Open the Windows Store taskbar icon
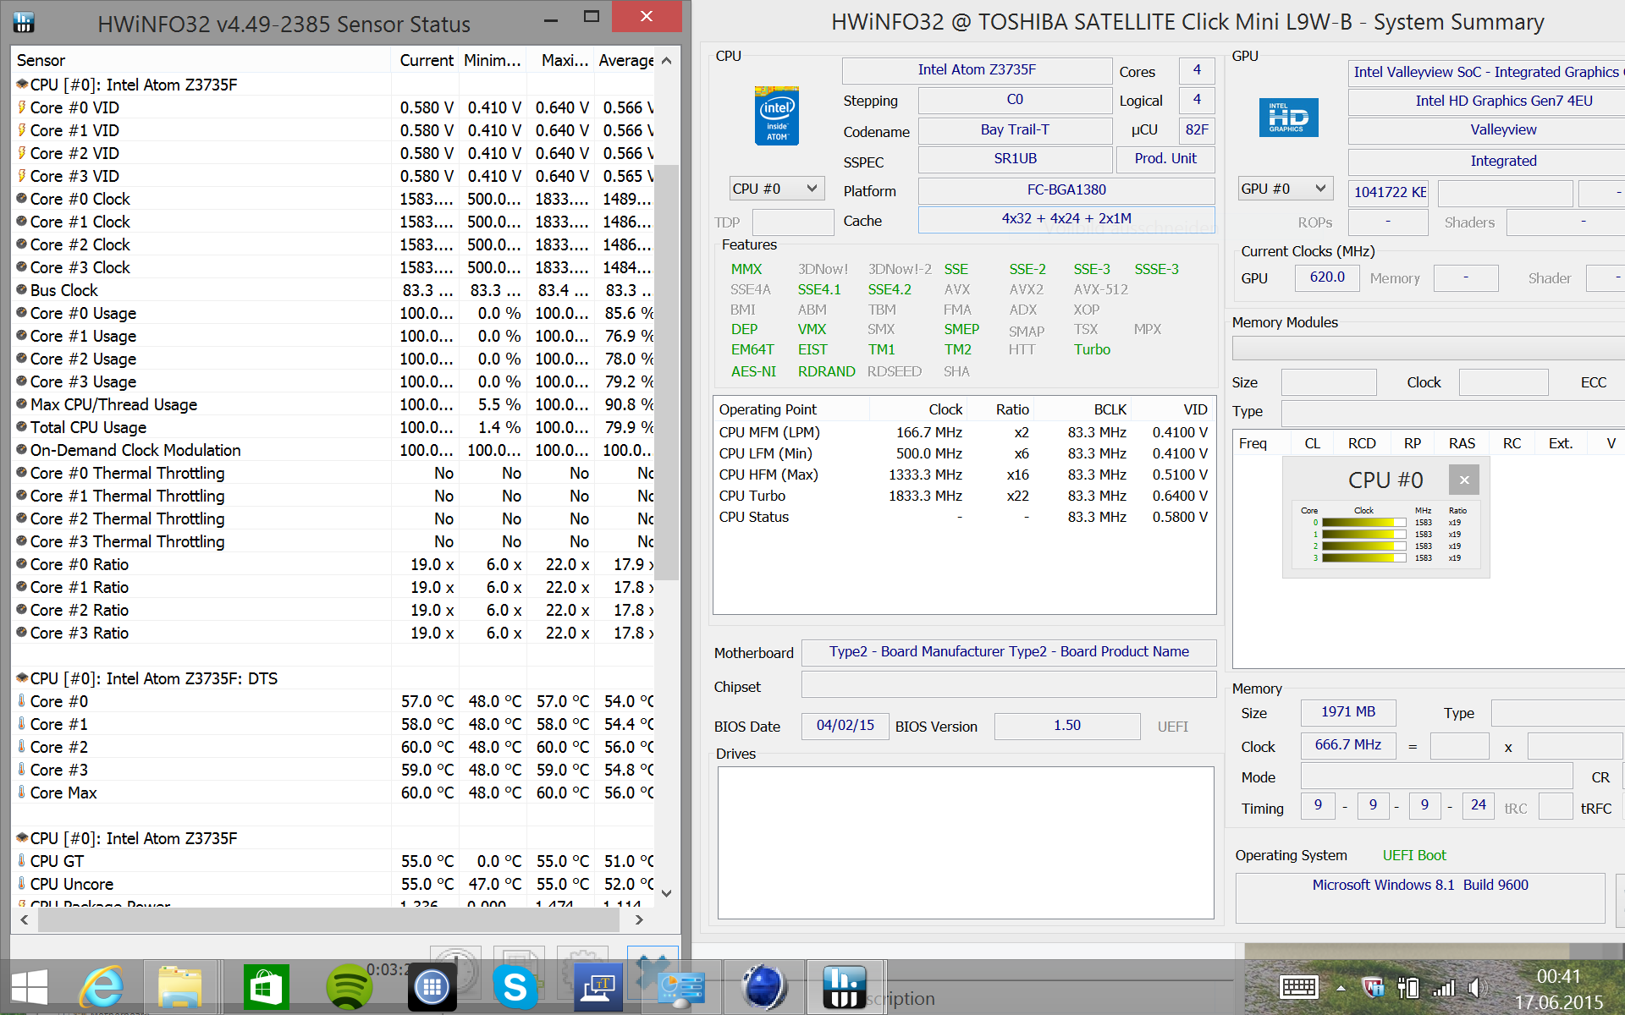The image size is (1625, 1015). tap(266, 988)
